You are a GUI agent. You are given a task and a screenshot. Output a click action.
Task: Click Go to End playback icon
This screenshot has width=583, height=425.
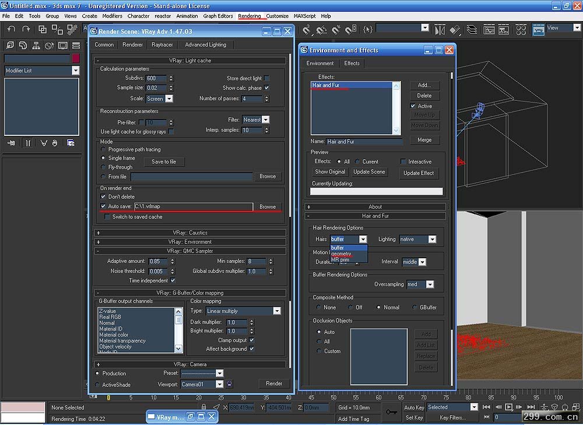pyautogui.click(x=531, y=407)
